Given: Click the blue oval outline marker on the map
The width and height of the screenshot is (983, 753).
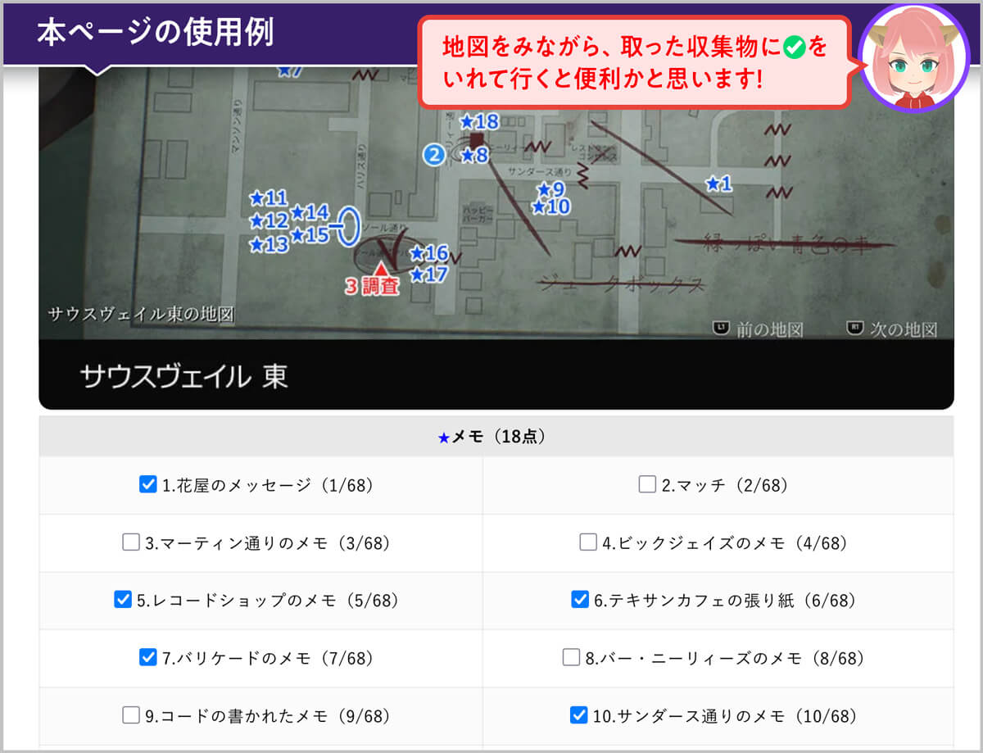Looking at the screenshot, I should tap(349, 226).
